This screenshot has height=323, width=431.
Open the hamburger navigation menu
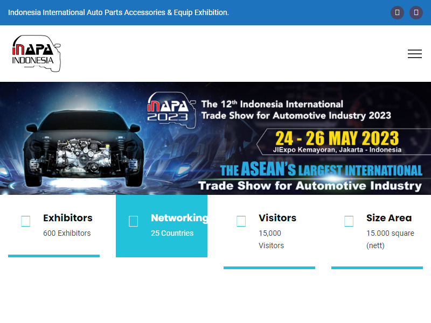point(414,54)
